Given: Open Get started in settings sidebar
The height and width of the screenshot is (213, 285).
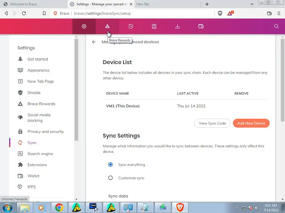Looking at the screenshot, I should [38, 59].
